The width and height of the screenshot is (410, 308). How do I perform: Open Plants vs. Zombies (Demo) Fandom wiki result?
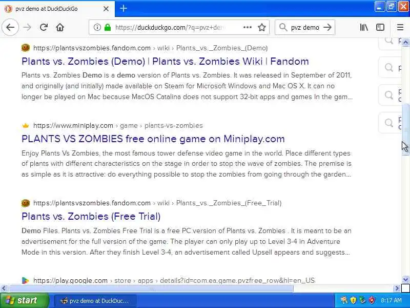pos(165,61)
